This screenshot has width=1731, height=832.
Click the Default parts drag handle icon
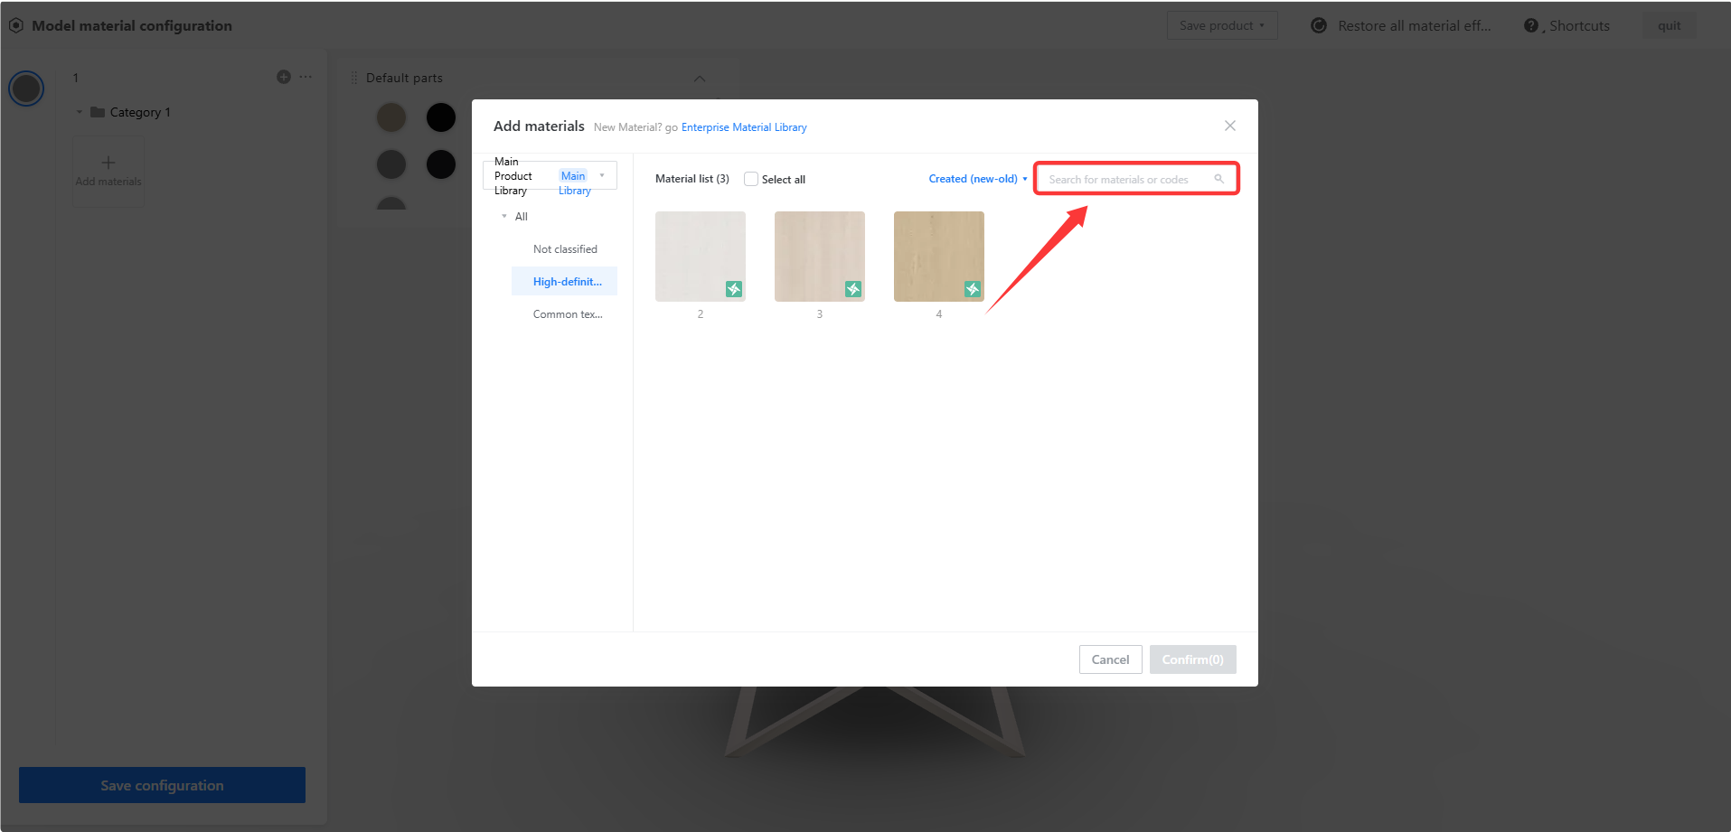(354, 79)
